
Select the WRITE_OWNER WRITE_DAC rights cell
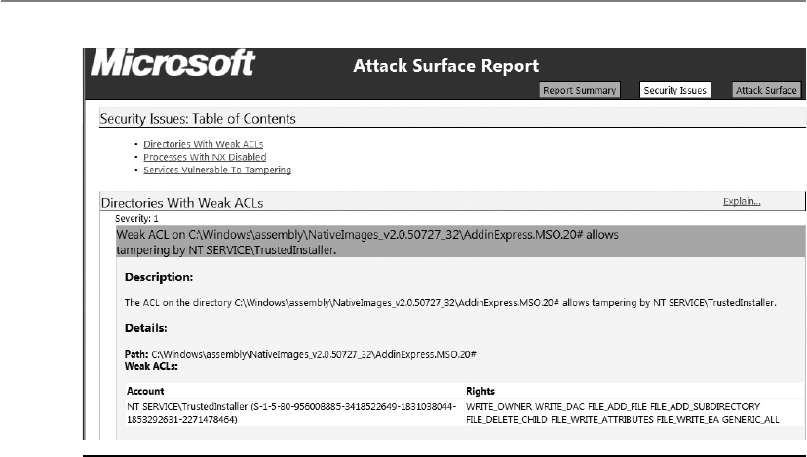[x=634, y=413]
